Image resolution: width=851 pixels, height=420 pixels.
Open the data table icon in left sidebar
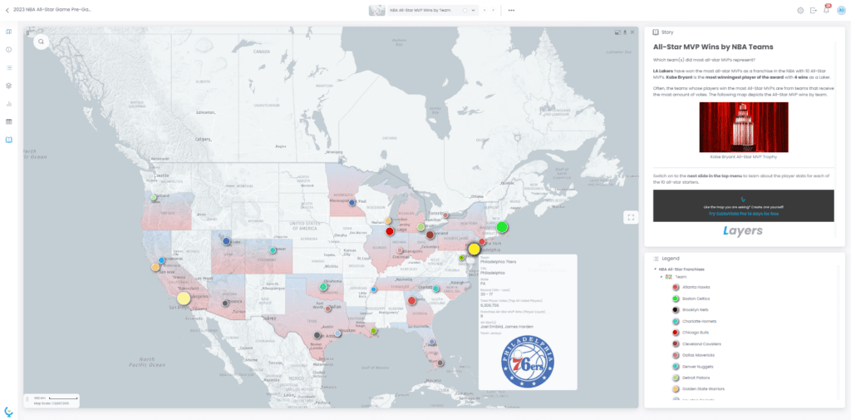point(8,121)
